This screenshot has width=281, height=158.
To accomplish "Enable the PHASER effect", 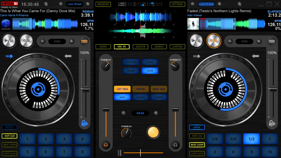I will coord(140,97).
